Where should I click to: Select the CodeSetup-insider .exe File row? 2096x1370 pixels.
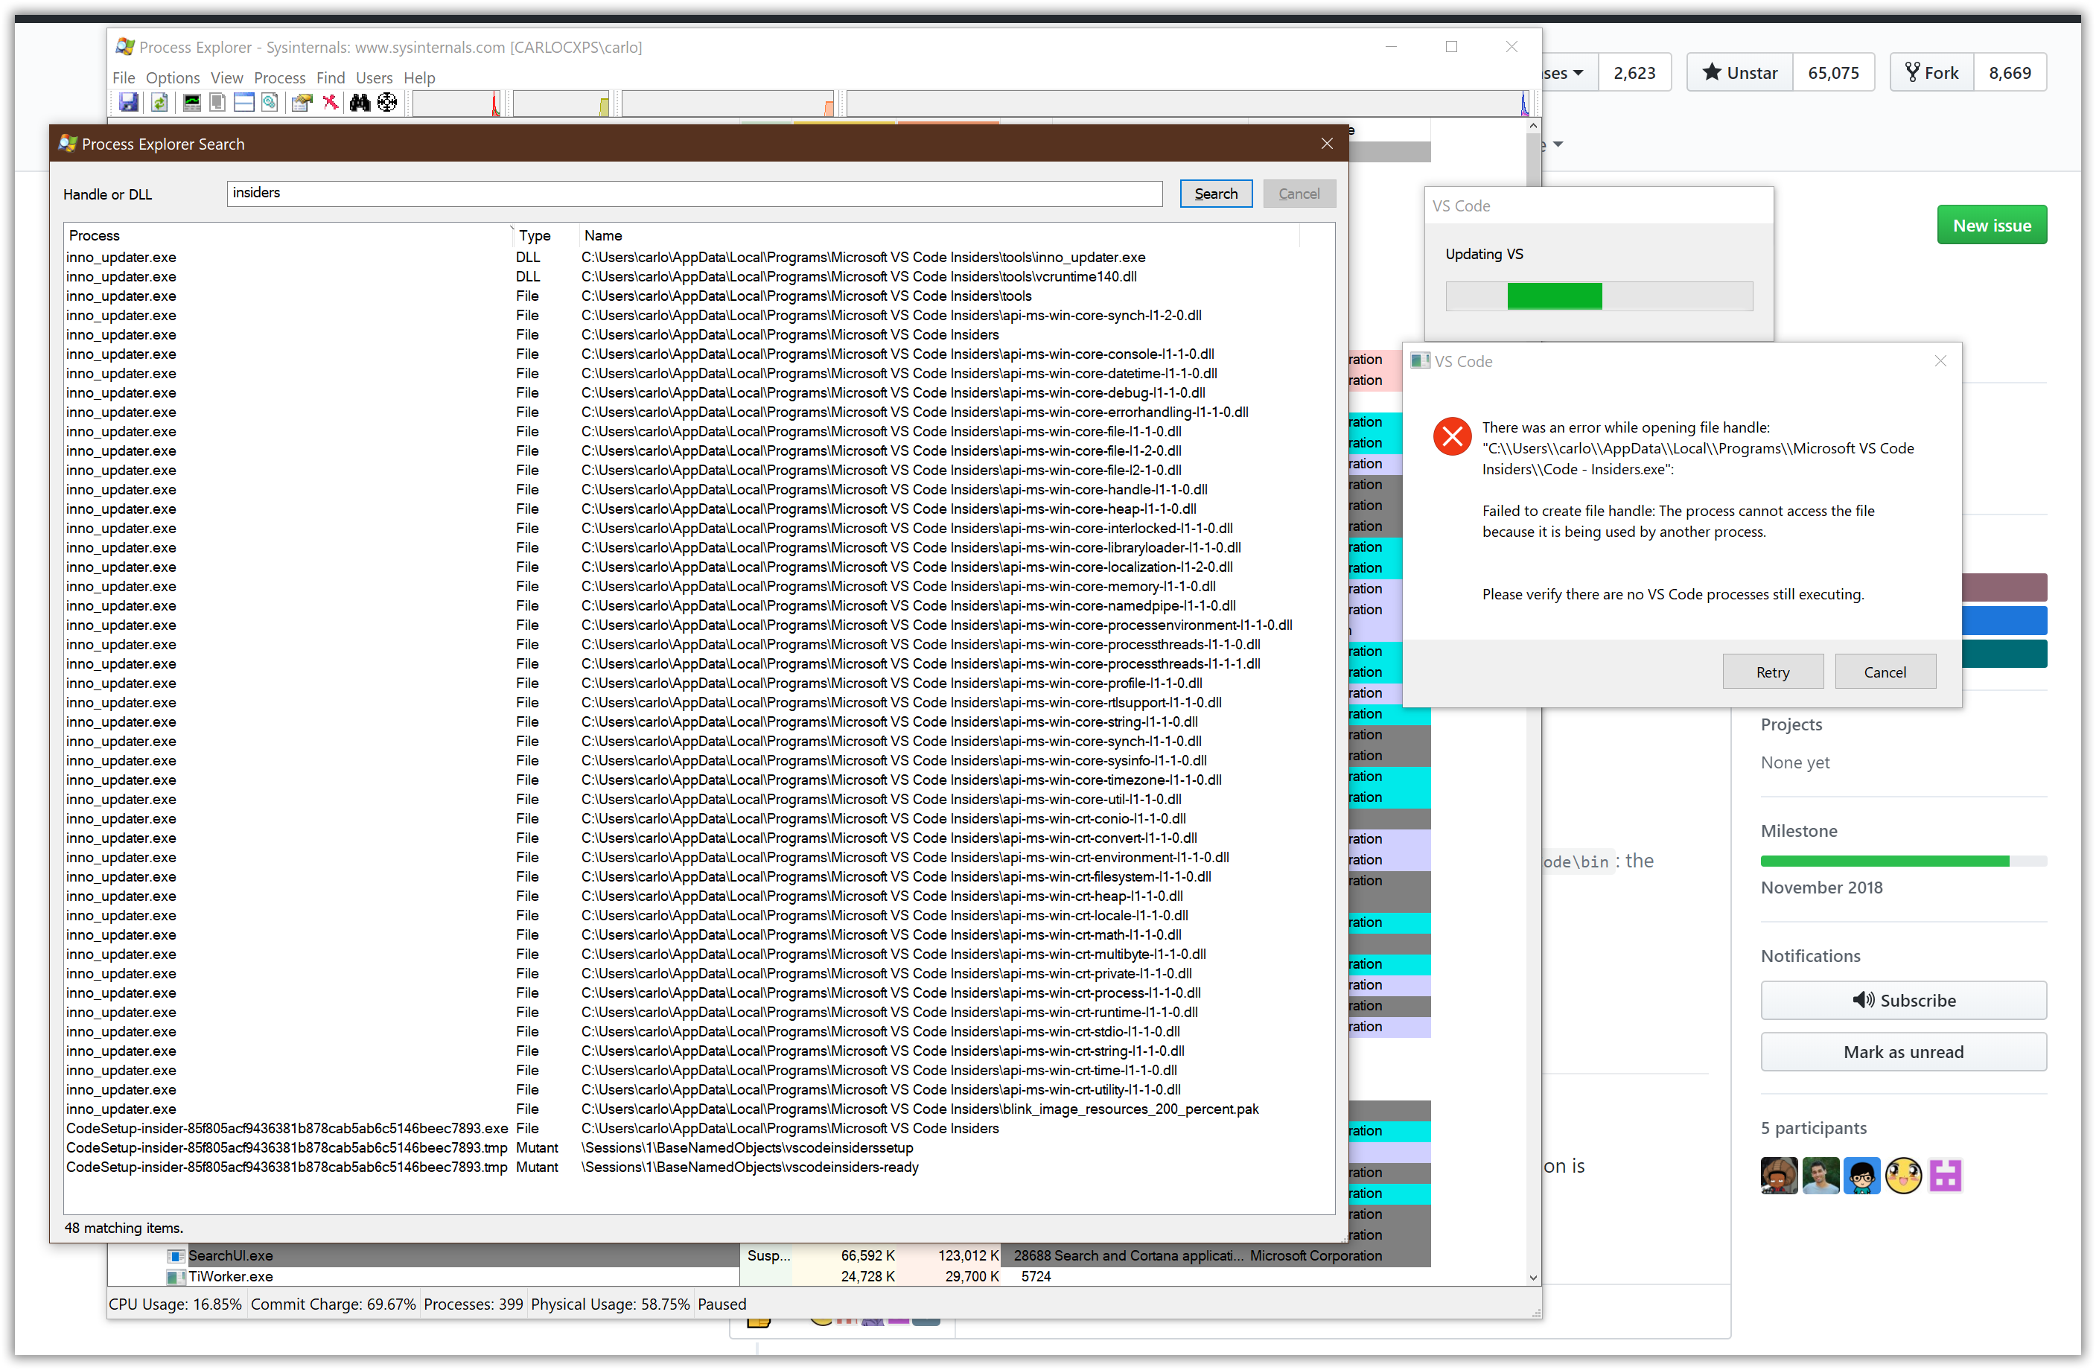pos(699,1129)
